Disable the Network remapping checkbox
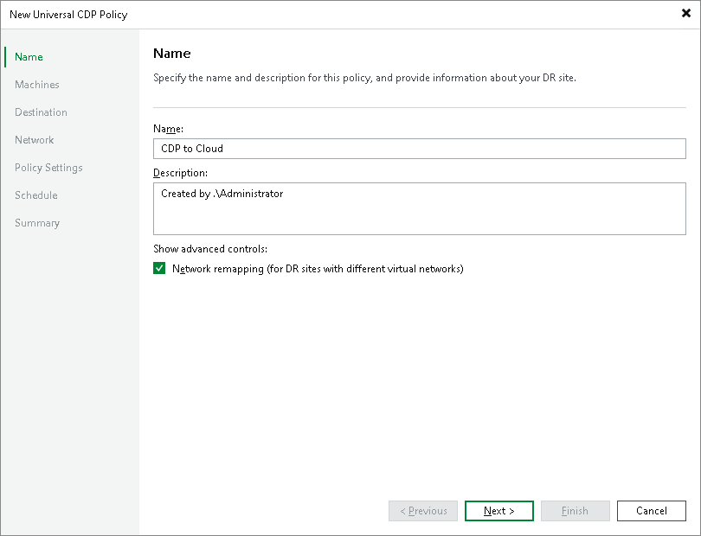Image resolution: width=701 pixels, height=536 pixels. pyautogui.click(x=159, y=268)
